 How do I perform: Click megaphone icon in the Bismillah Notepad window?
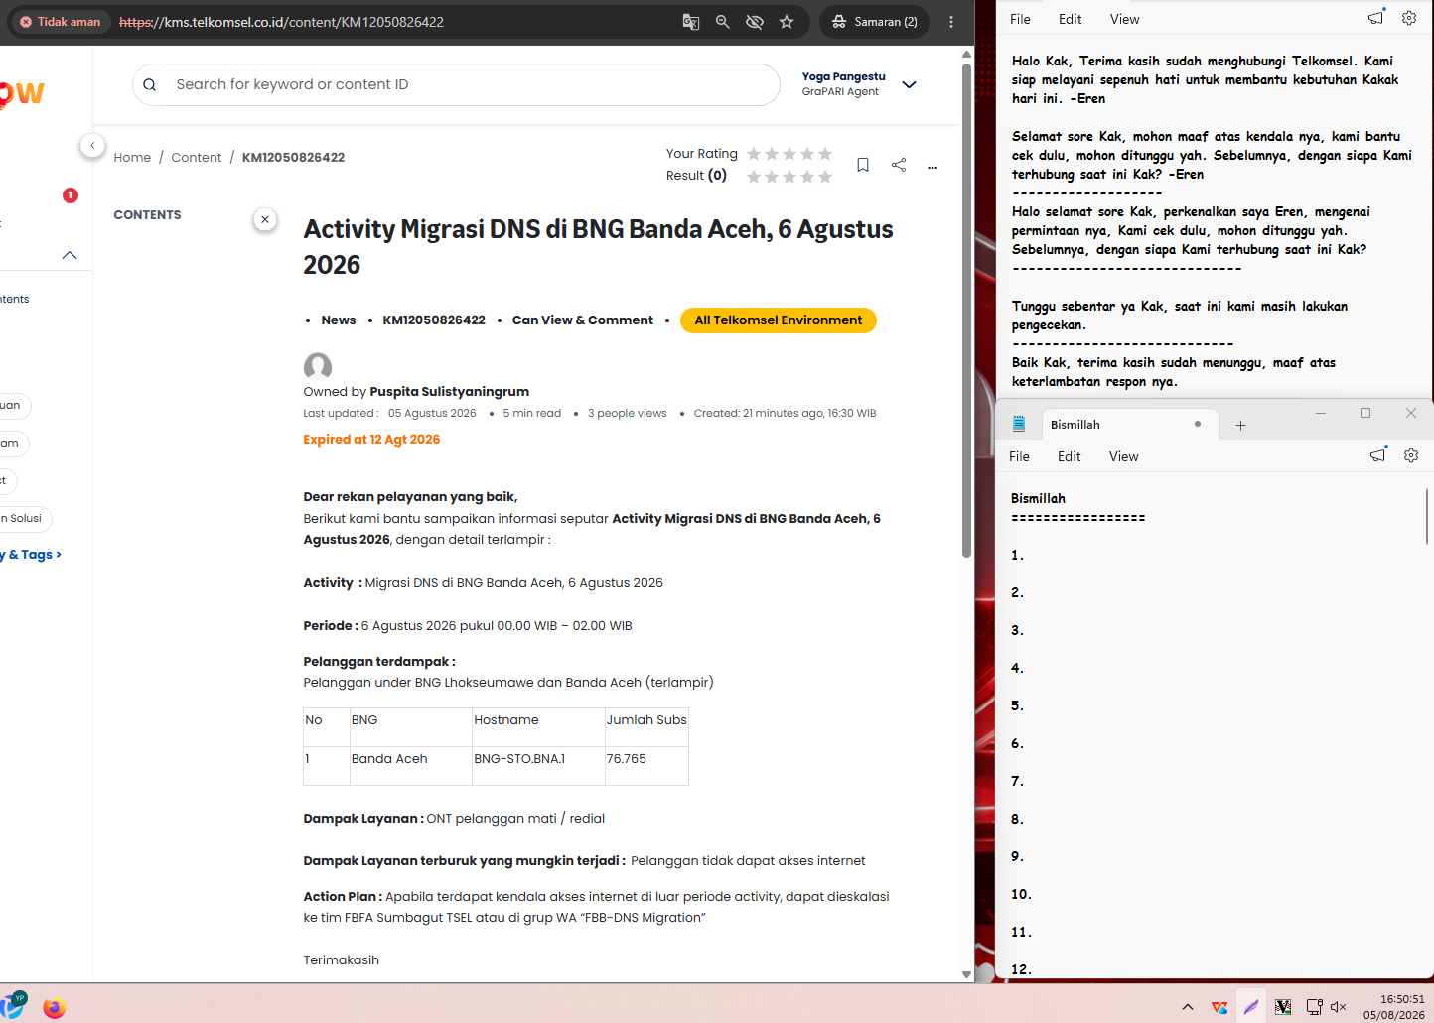(x=1377, y=455)
